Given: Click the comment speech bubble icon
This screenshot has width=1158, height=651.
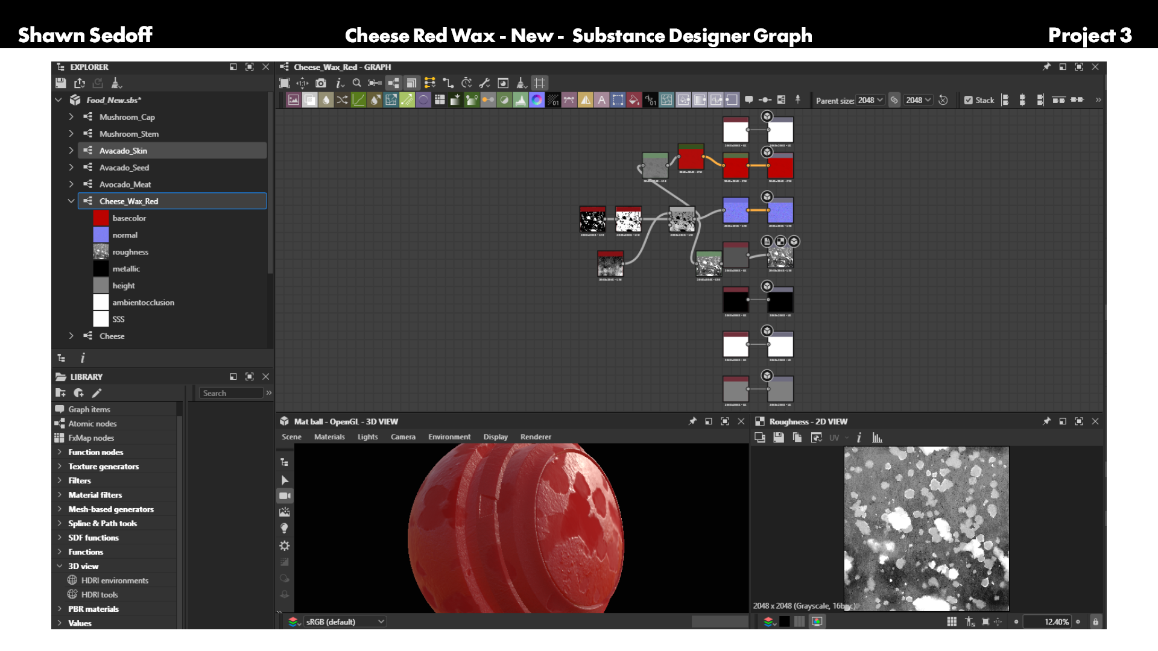Looking at the screenshot, I should [748, 99].
